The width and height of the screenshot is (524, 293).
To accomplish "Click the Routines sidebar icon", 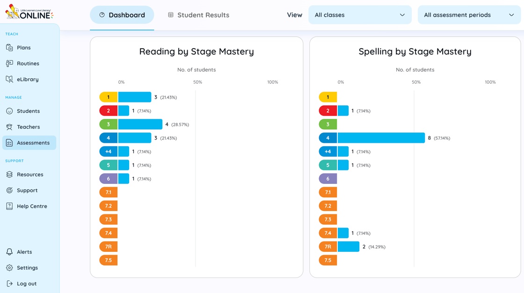I will point(9,64).
